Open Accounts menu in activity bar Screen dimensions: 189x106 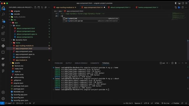click(3, 92)
